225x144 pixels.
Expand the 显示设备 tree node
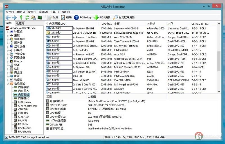(x=8, y=47)
